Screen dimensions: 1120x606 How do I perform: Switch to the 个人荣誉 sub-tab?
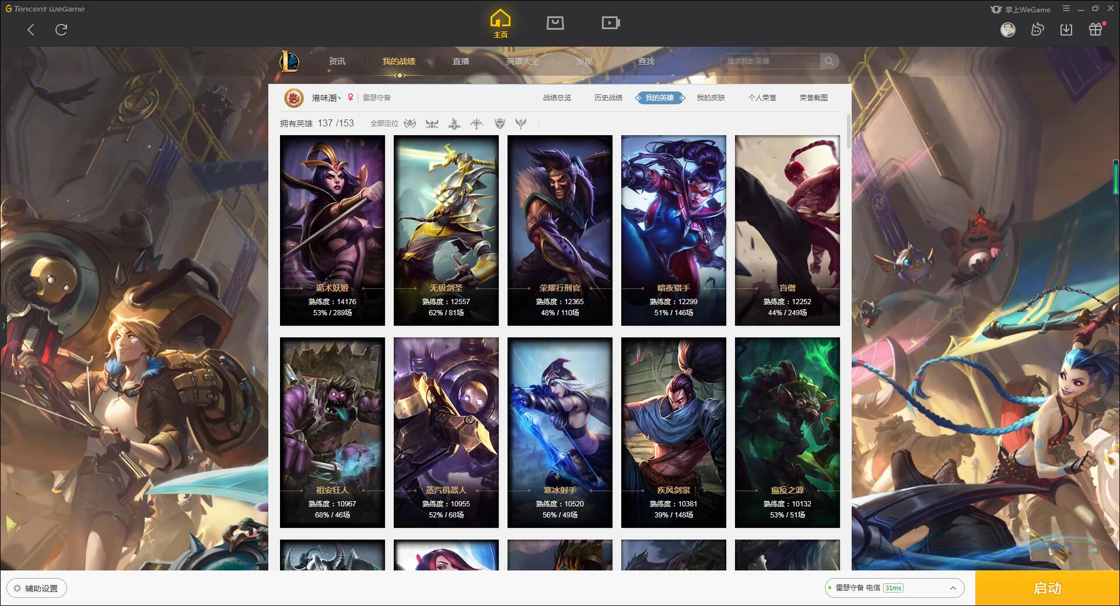[762, 98]
